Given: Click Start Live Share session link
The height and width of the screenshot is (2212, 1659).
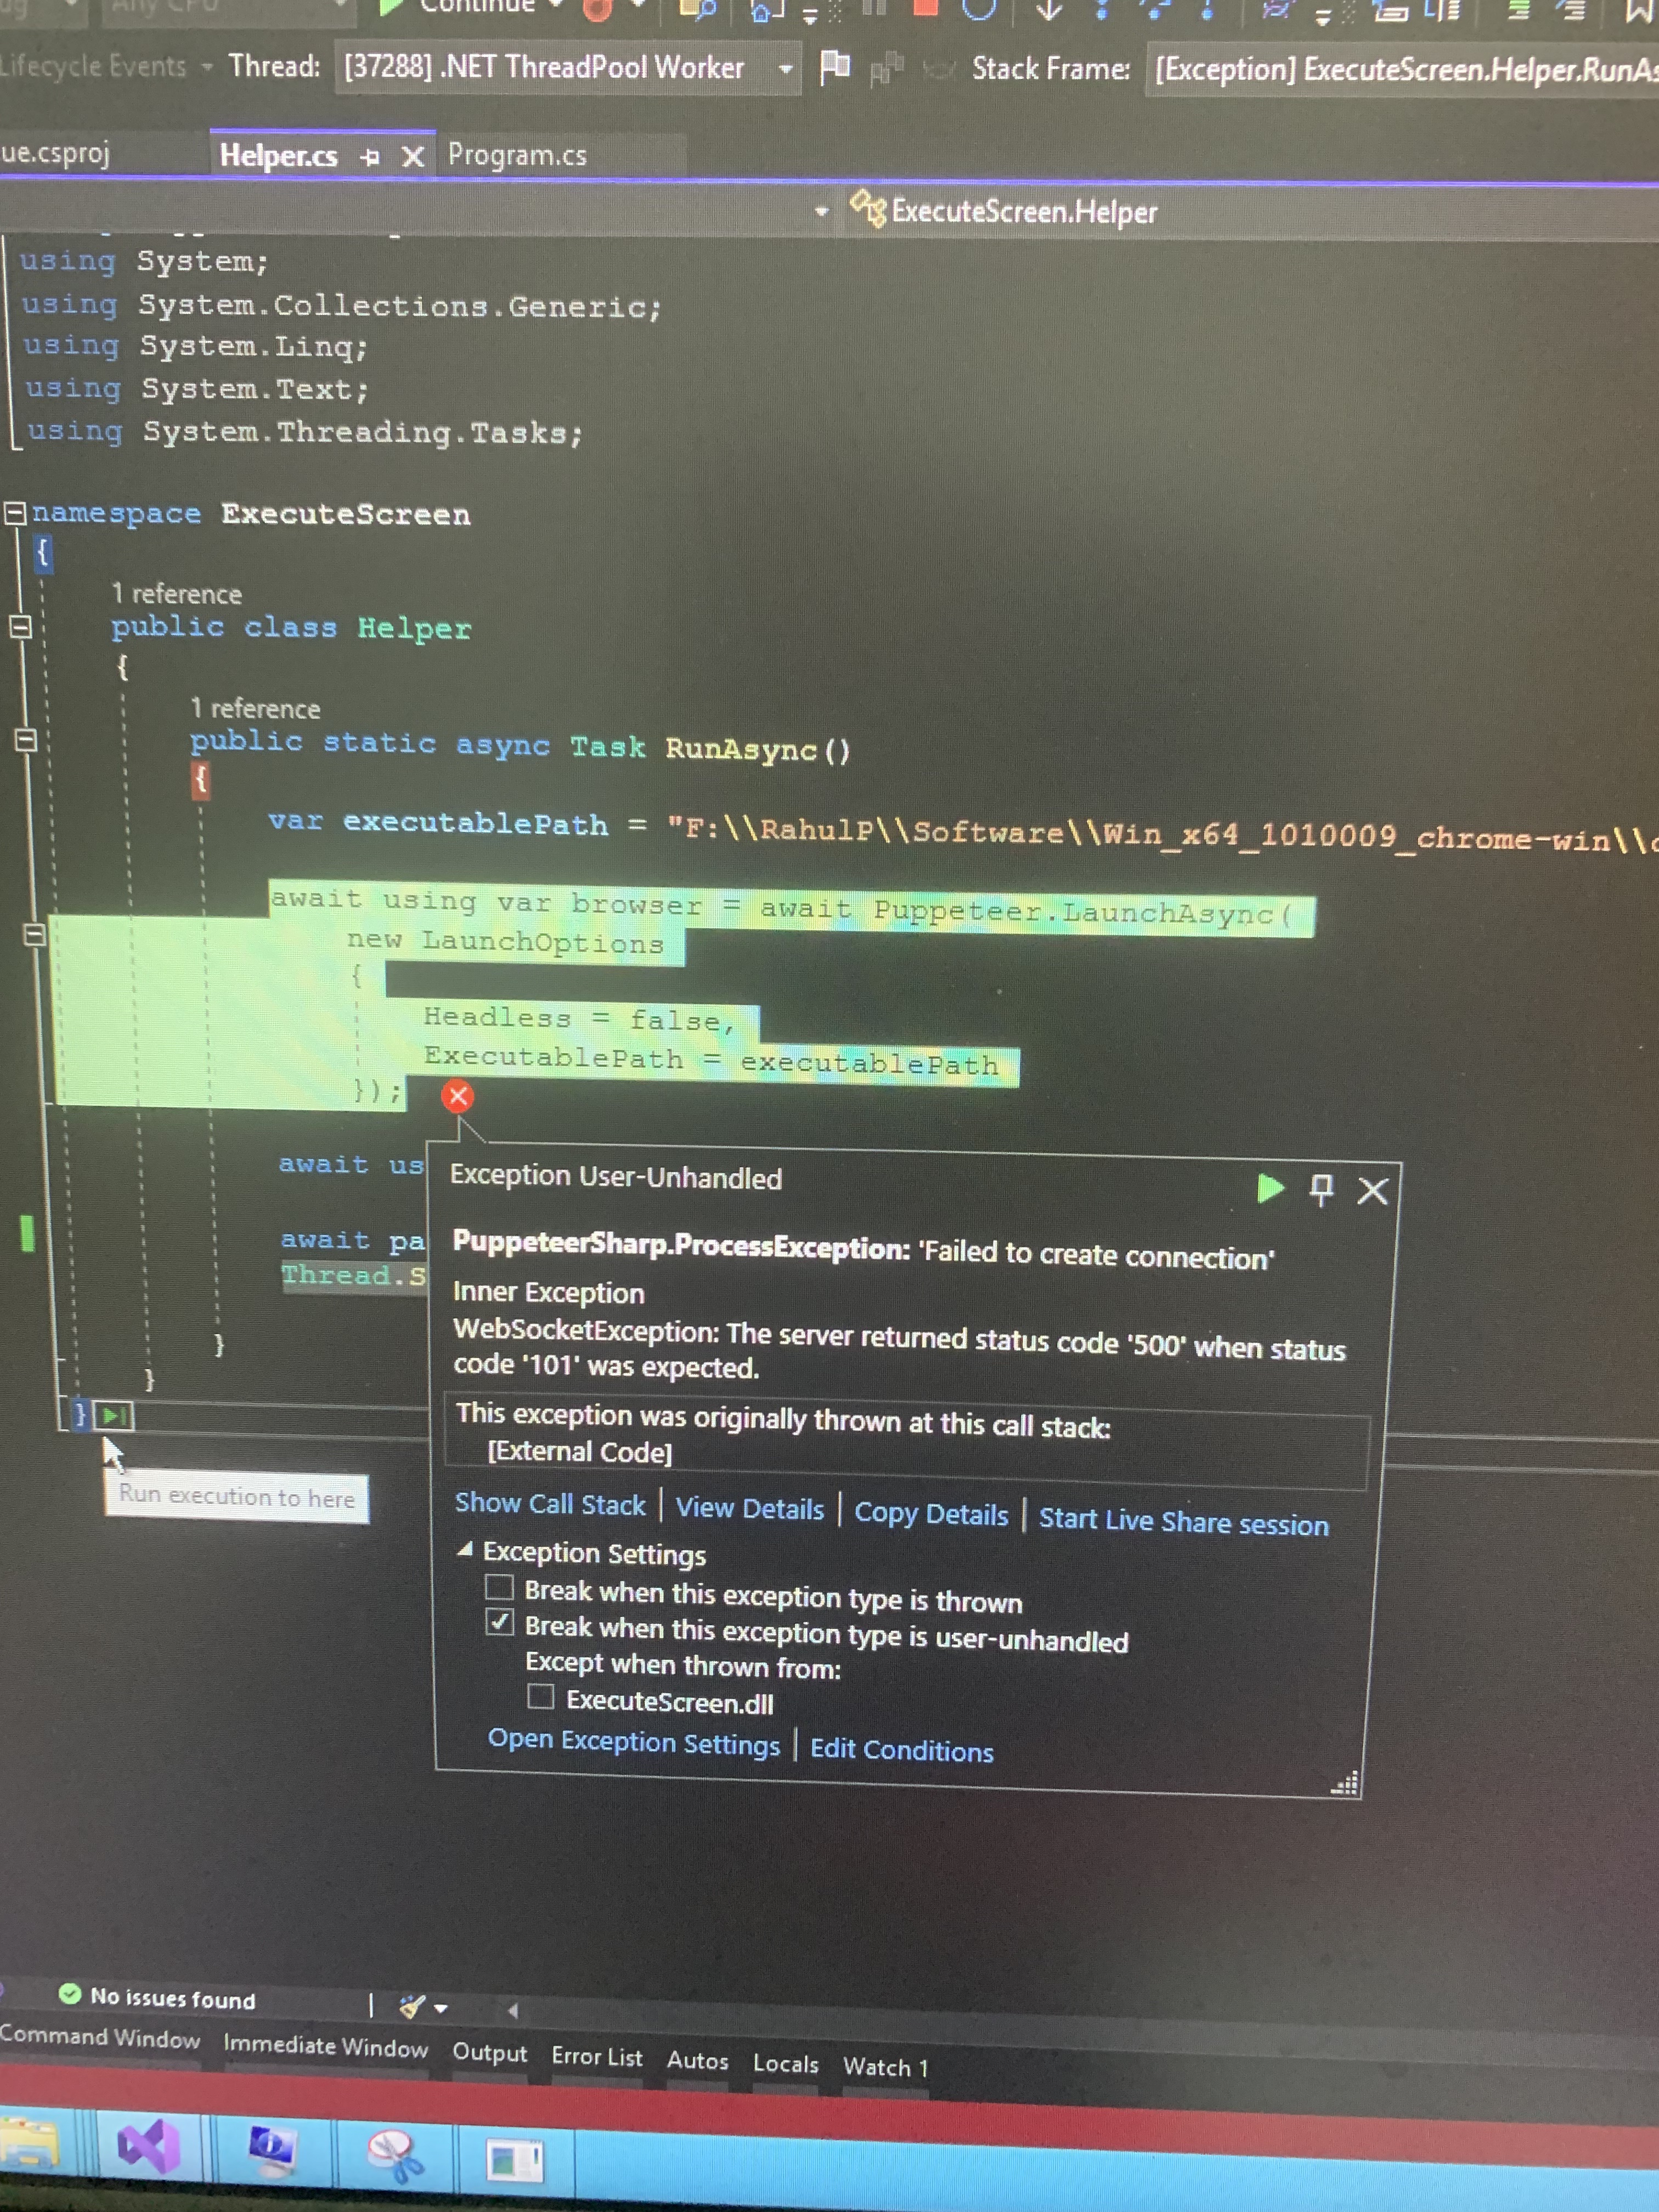Looking at the screenshot, I should coord(1184,1521).
